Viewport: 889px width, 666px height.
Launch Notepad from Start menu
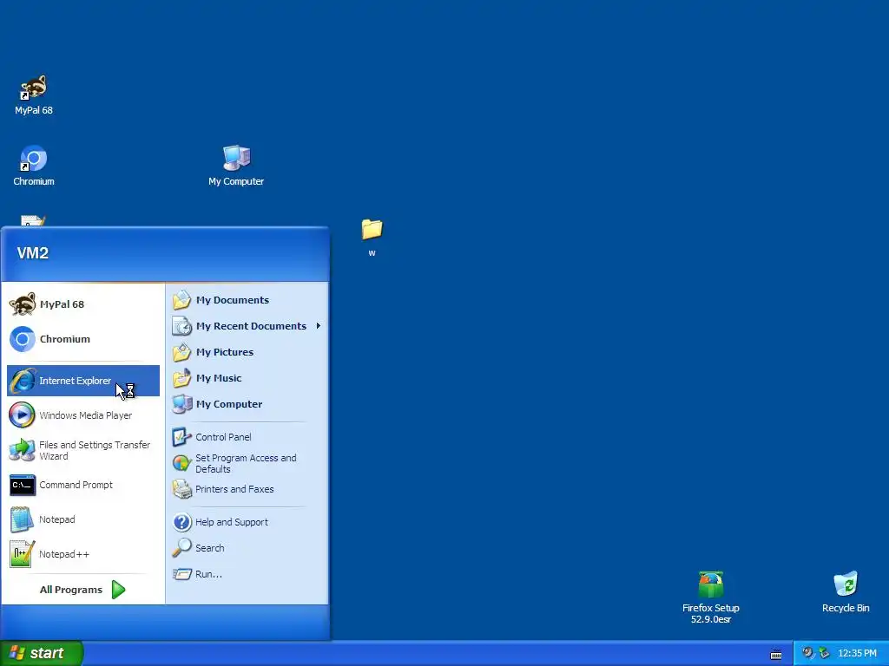click(83, 519)
